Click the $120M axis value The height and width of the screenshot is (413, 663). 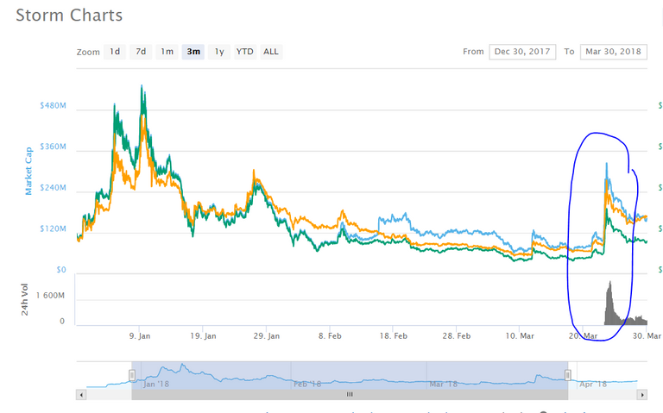(53, 228)
